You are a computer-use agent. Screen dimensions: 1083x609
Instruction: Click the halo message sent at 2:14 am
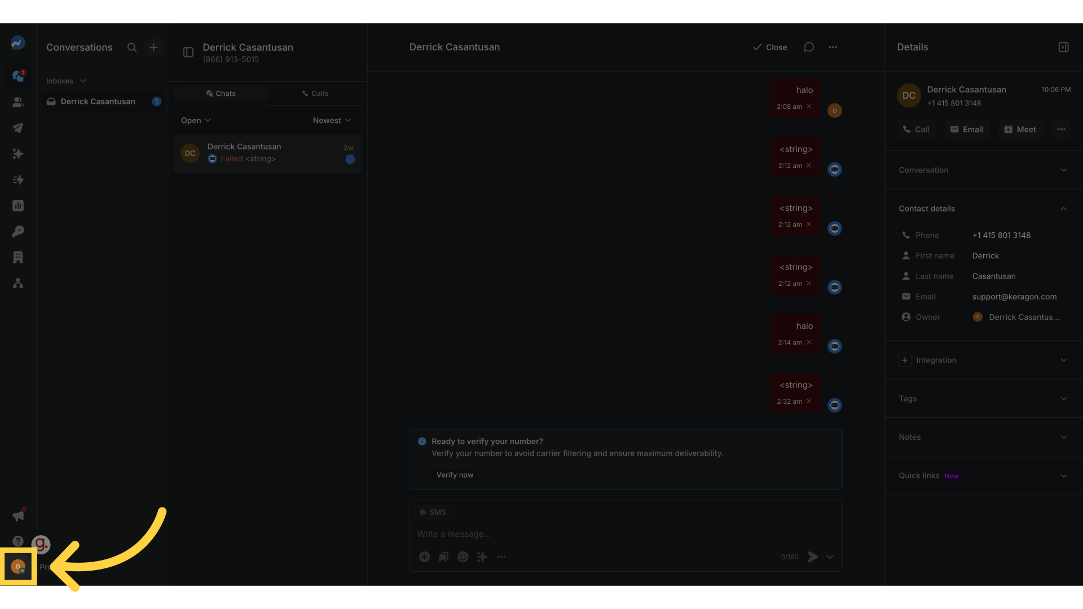point(795,334)
